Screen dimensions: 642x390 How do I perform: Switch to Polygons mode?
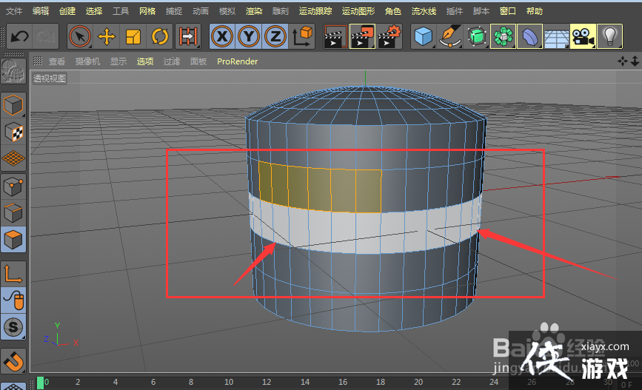tap(13, 239)
